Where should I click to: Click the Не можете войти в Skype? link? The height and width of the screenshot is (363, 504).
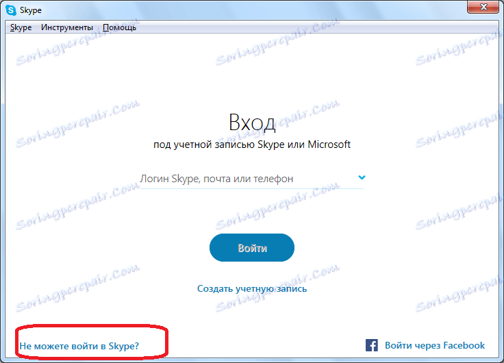tap(79, 346)
